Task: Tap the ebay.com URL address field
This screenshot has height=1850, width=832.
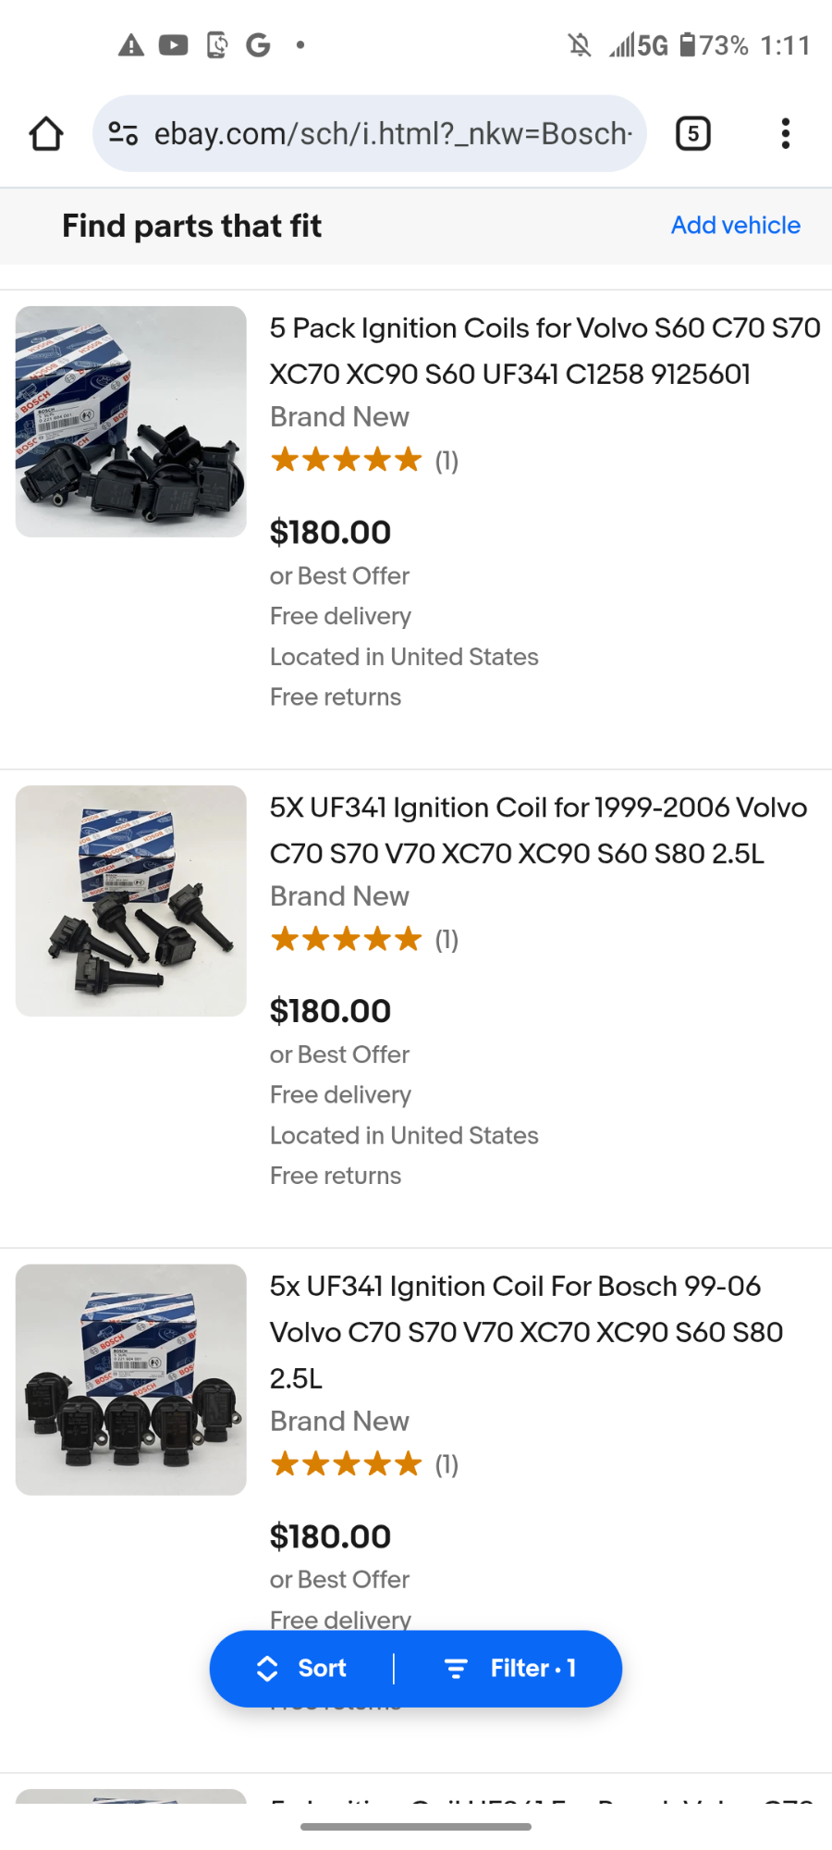Action: [x=392, y=133]
